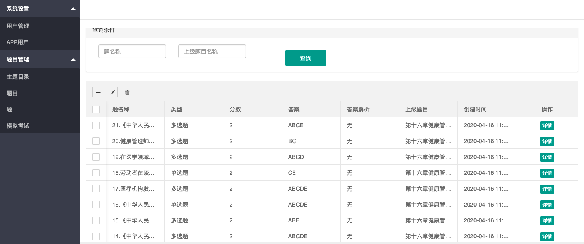This screenshot has width=584, height=244.
Task: Click the 操作 column header
Action: click(x=547, y=109)
